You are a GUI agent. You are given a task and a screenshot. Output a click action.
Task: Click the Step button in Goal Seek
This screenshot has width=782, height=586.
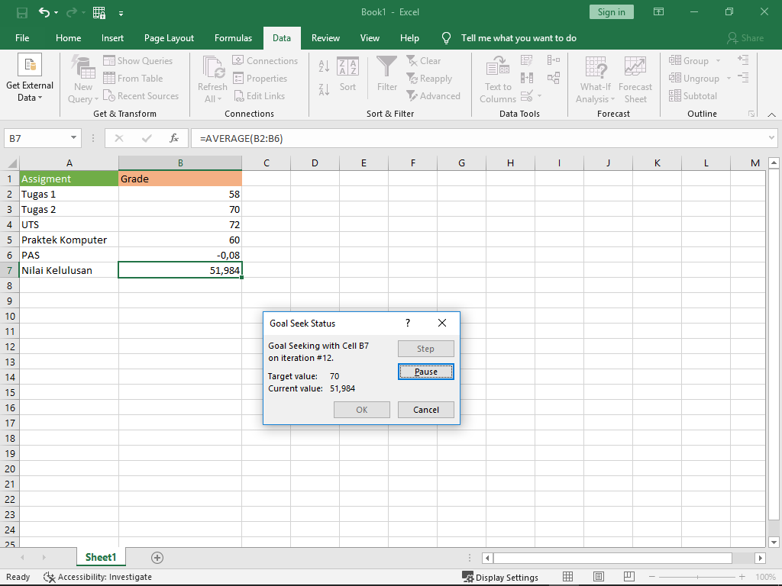(x=426, y=349)
